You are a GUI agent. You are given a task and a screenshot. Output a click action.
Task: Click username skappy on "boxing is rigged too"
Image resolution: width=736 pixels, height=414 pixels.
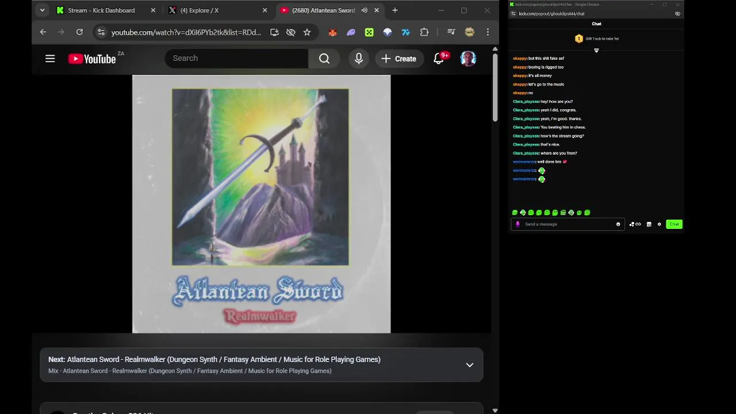[520, 67]
